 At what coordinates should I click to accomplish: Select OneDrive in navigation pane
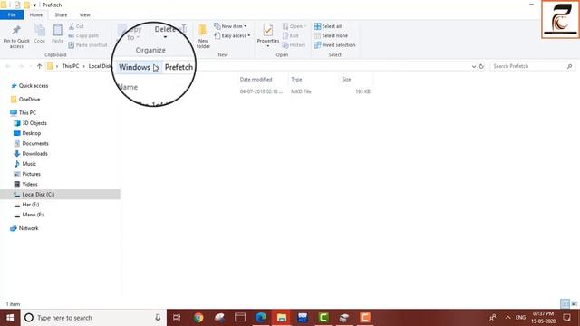(x=29, y=100)
